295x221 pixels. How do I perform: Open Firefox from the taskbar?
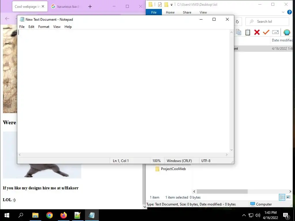64,215
